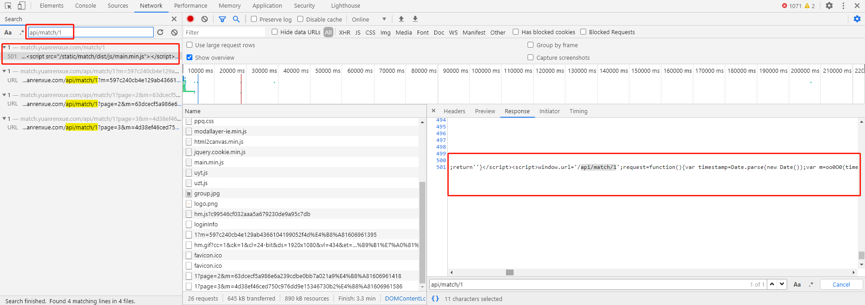Go to previous match in response search
This screenshot has height=305, width=865.
pos(772,284)
